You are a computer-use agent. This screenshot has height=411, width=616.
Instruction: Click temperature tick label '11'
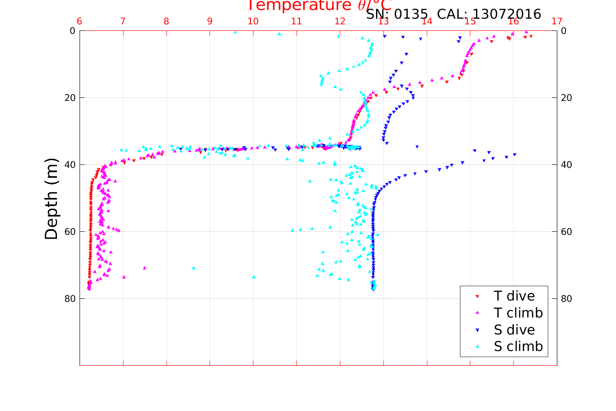[x=296, y=21]
